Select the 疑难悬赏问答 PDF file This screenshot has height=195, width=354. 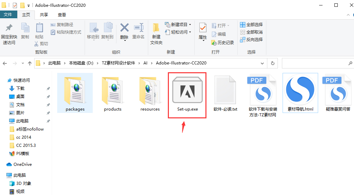coord(338,93)
